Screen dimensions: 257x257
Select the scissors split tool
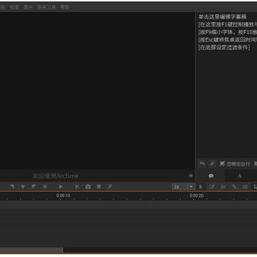coord(223,187)
